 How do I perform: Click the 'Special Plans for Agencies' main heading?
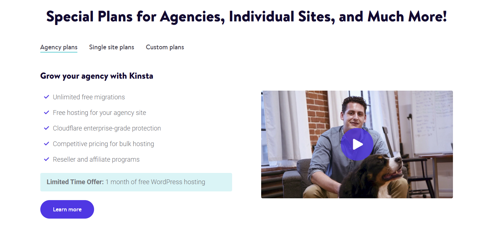[x=247, y=17]
